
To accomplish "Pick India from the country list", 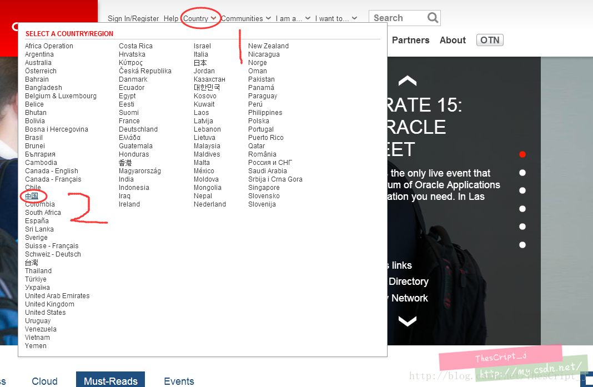I will click(126, 179).
